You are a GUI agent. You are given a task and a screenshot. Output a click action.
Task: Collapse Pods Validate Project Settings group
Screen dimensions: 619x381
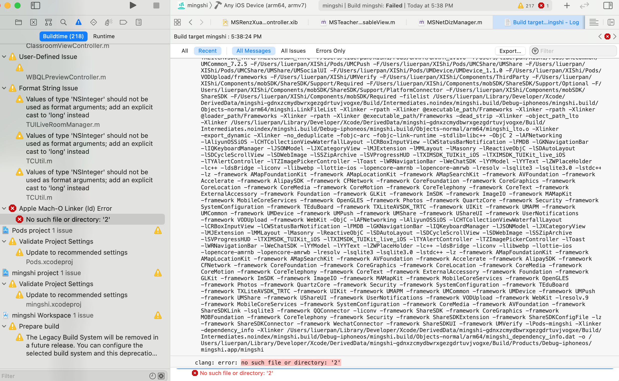coord(4,241)
